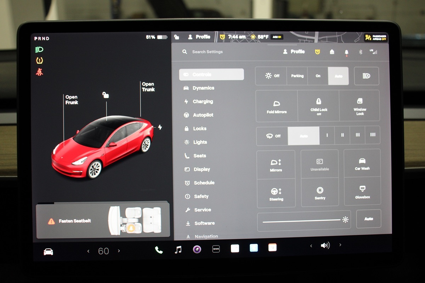Decrease temperature with left arrow
The width and height of the screenshot is (425, 283).
click(88, 251)
